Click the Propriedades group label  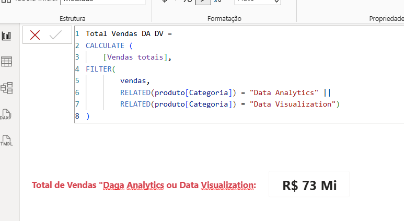[x=386, y=18]
